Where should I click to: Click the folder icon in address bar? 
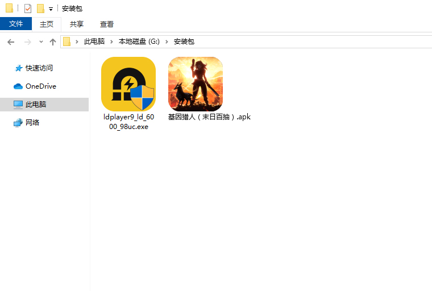pos(67,41)
